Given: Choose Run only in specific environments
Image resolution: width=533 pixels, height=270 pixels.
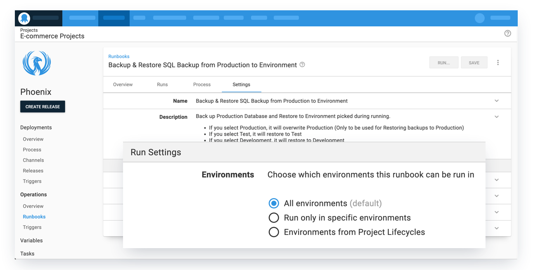Looking at the screenshot, I should [x=274, y=218].
